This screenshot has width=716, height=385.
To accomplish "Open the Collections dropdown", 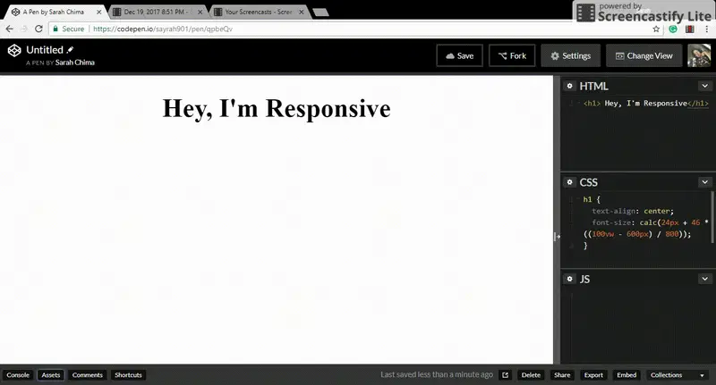I will (x=678, y=375).
